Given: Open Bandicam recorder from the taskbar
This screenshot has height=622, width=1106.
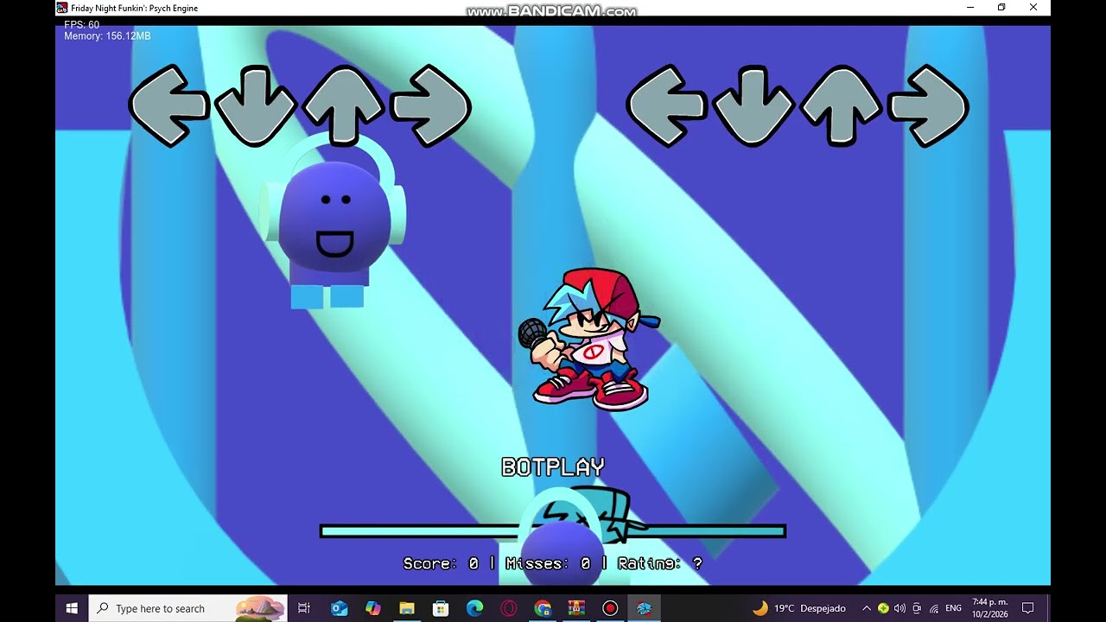Looking at the screenshot, I should click(x=610, y=608).
